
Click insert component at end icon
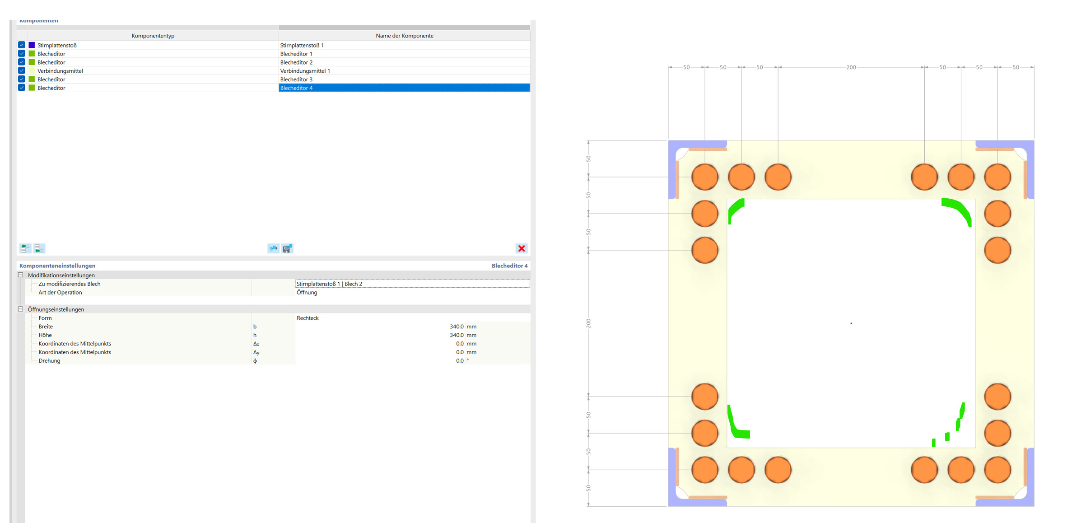(39, 248)
